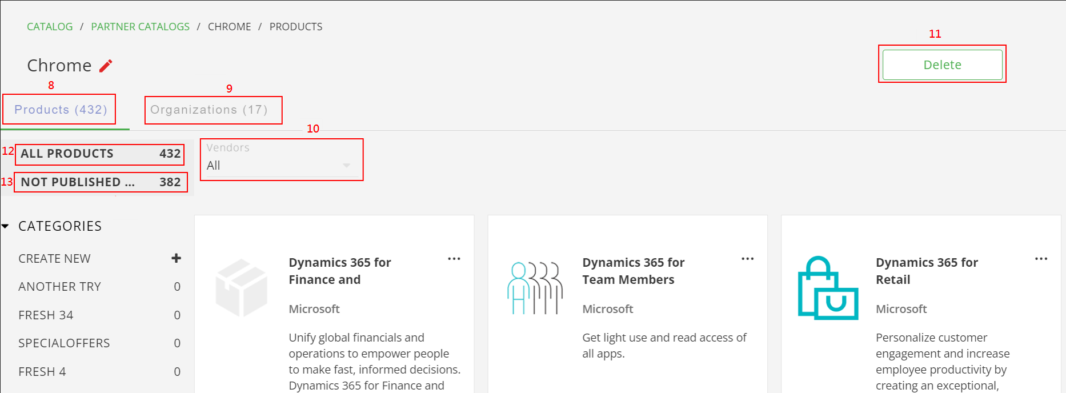This screenshot has height=393, width=1066.
Task: Open the three-dot menu for Dynamics 365 for Finance
Action: pos(454,259)
